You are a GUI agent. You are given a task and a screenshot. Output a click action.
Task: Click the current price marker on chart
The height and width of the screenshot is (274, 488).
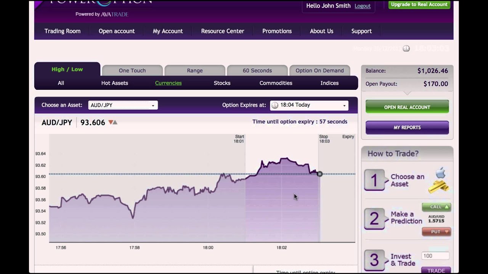[x=319, y=174]
